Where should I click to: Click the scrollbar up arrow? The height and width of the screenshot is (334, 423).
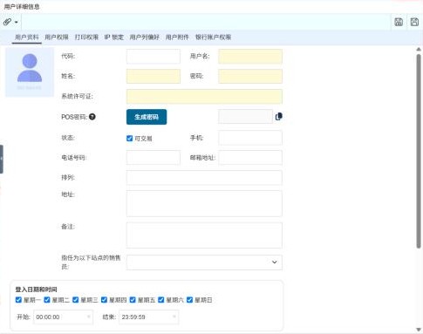coord(419,50)
